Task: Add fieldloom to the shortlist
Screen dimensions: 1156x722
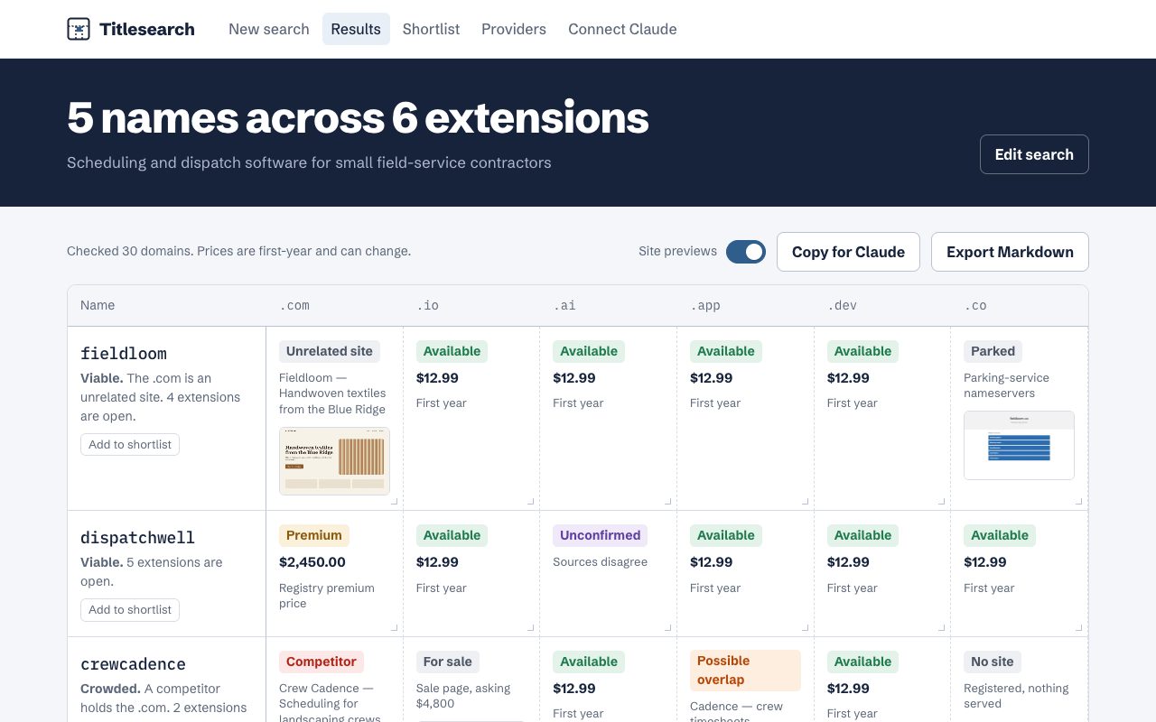Action: [130, 444]
